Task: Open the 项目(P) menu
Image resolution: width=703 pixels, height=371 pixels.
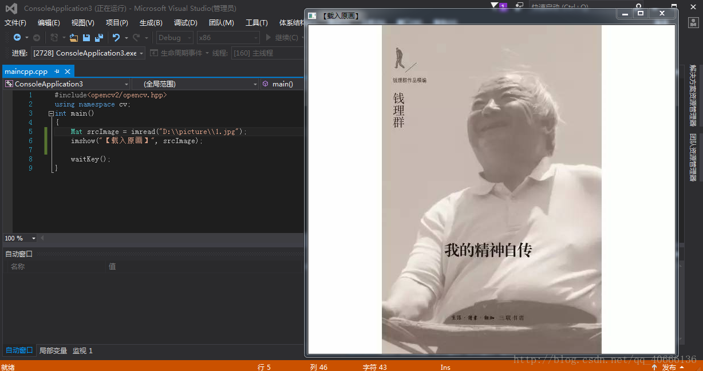Action: 117,23
